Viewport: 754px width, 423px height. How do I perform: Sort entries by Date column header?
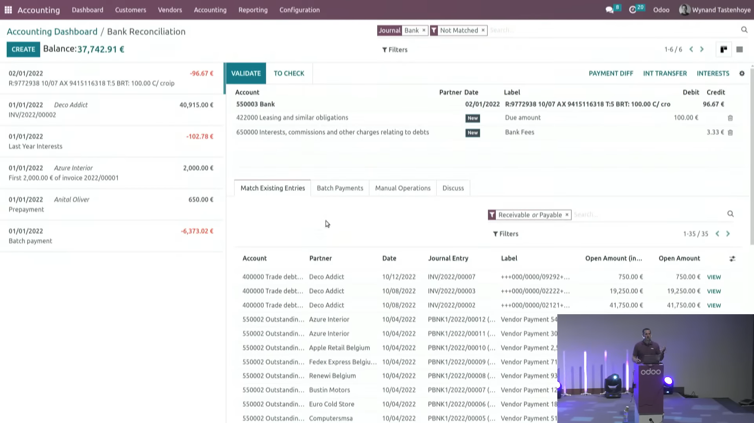(x=389, y=258)
